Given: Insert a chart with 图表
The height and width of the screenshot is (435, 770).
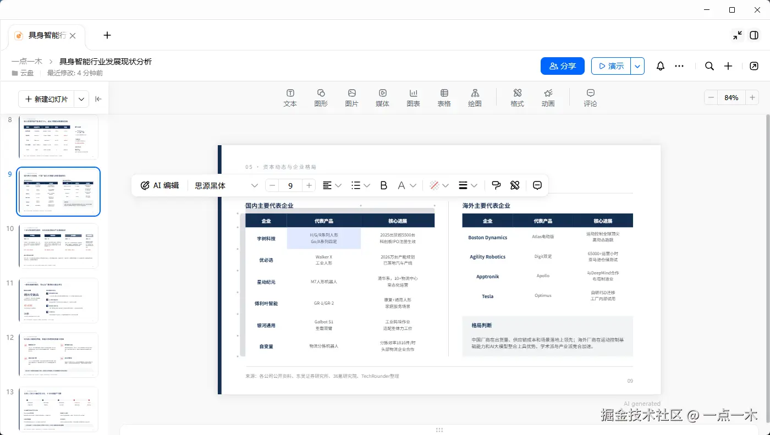Looking at the screenshot, I should 413,98.
